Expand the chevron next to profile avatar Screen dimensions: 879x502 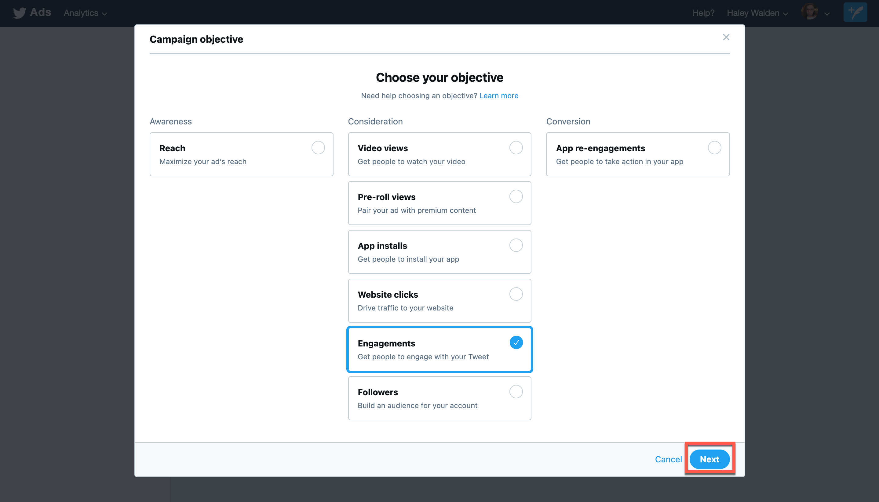[827, 14]
